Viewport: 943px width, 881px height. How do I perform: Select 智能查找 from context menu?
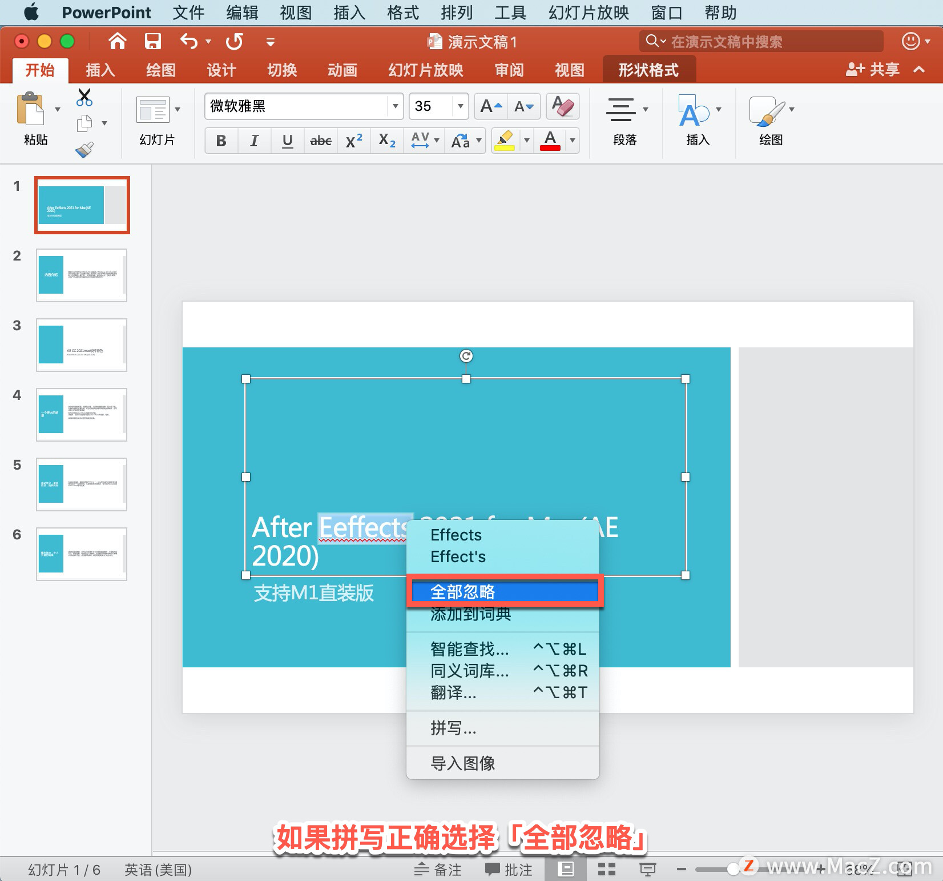503,649
